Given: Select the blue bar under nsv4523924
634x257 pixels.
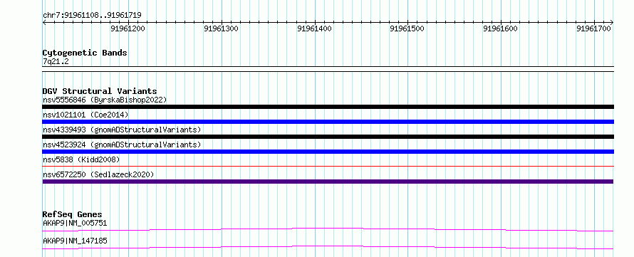Looking at the screenshot, I should 328,152.
